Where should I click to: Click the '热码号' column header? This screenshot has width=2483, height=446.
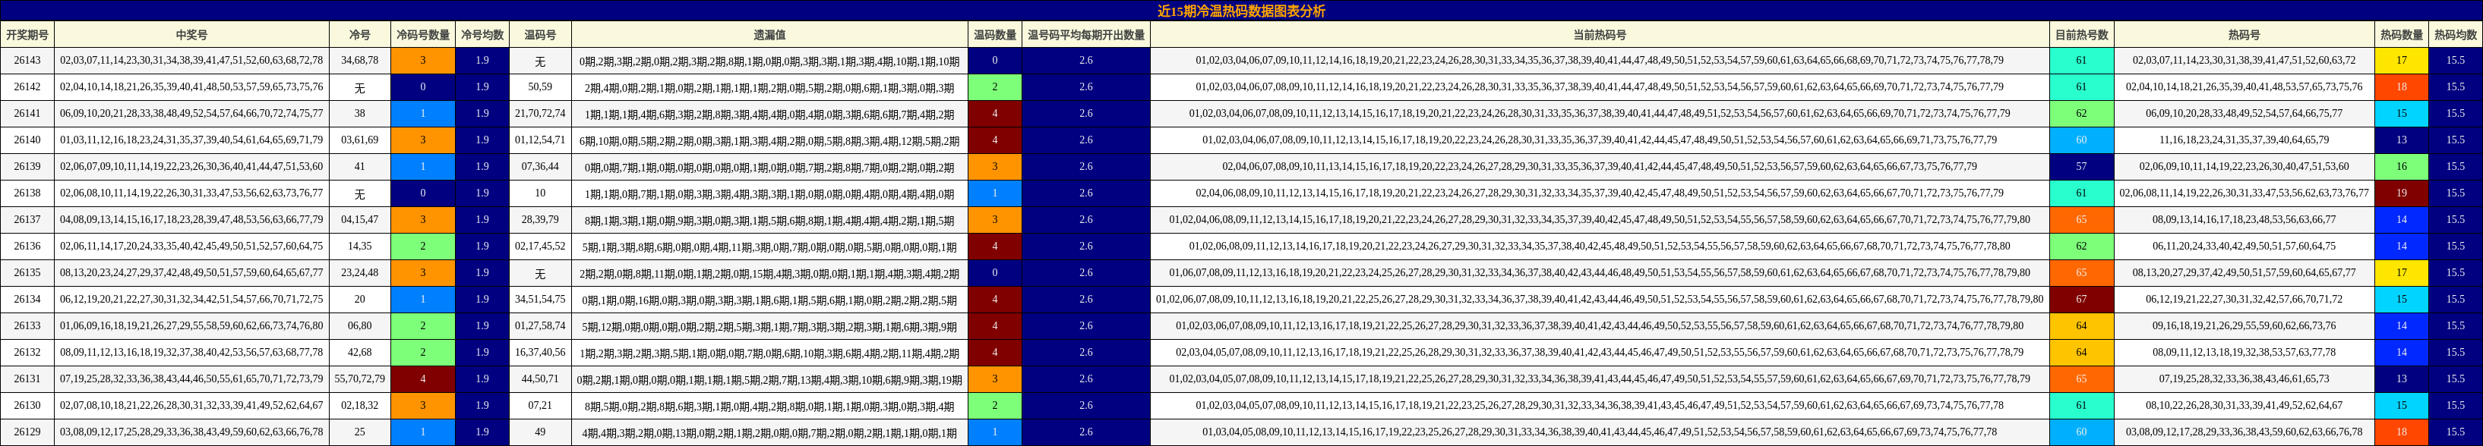pos(2244,35)
